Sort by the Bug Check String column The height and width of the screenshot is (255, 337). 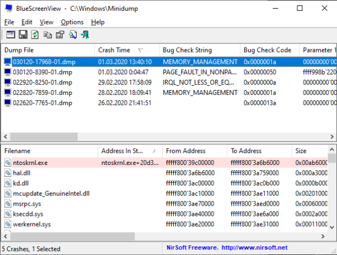tap(200, 50)
